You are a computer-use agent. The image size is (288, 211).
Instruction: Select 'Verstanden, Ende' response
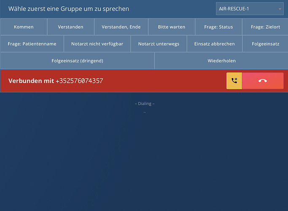121,27
